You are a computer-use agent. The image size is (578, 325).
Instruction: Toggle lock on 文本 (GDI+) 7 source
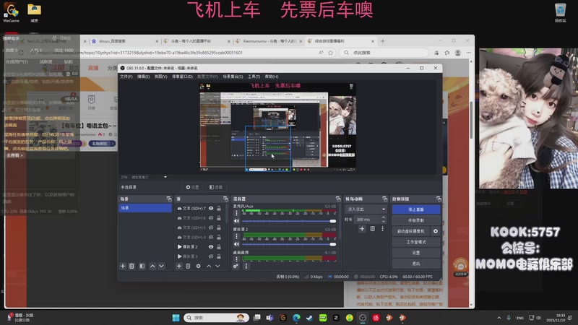(219, 208)
